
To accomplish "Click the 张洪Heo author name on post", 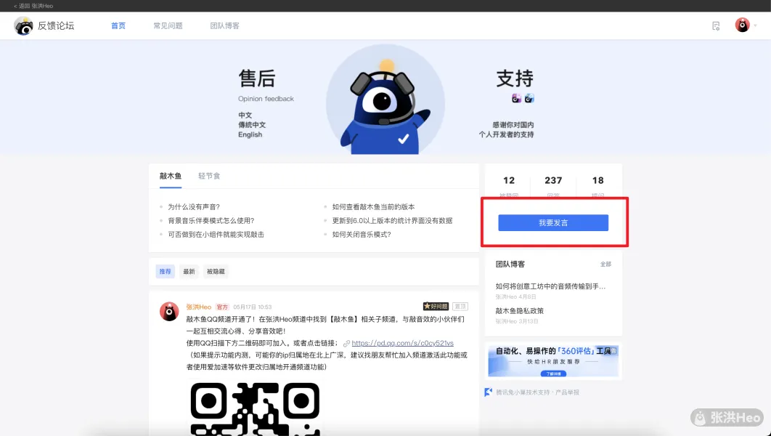I will coord(199,307).
